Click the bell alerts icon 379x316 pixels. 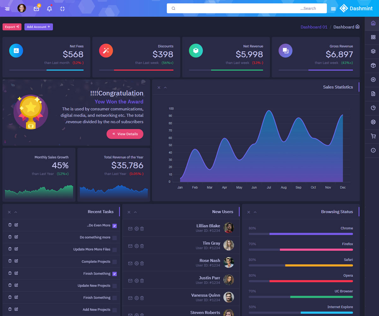coord(49,9)
